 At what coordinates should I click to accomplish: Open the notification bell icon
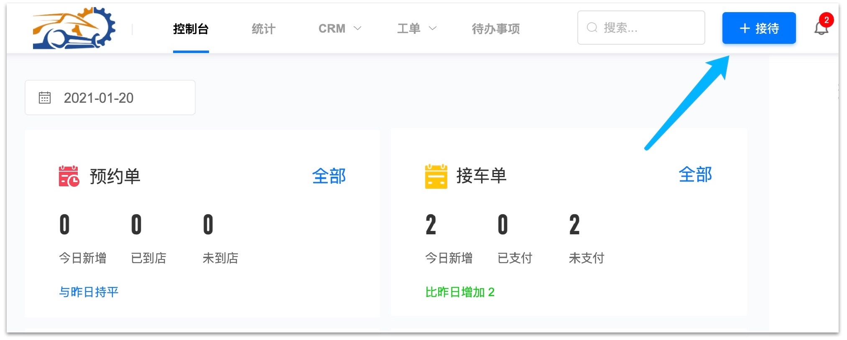coord(820,29)
